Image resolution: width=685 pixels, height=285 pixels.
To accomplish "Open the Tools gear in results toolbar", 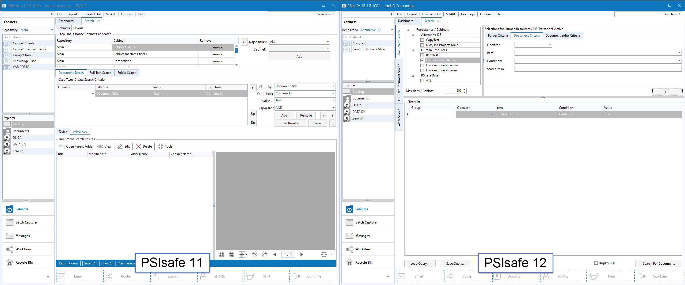I will [x=161, y=147].
